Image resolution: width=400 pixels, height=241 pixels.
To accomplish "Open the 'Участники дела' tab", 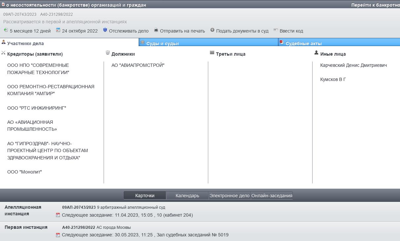I will pos(69,42).
